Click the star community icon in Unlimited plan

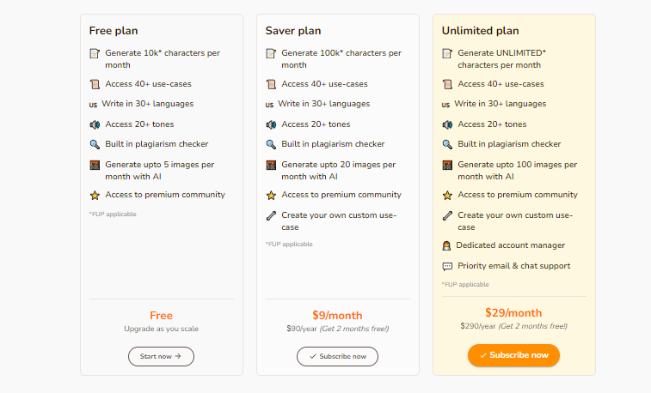447,195
